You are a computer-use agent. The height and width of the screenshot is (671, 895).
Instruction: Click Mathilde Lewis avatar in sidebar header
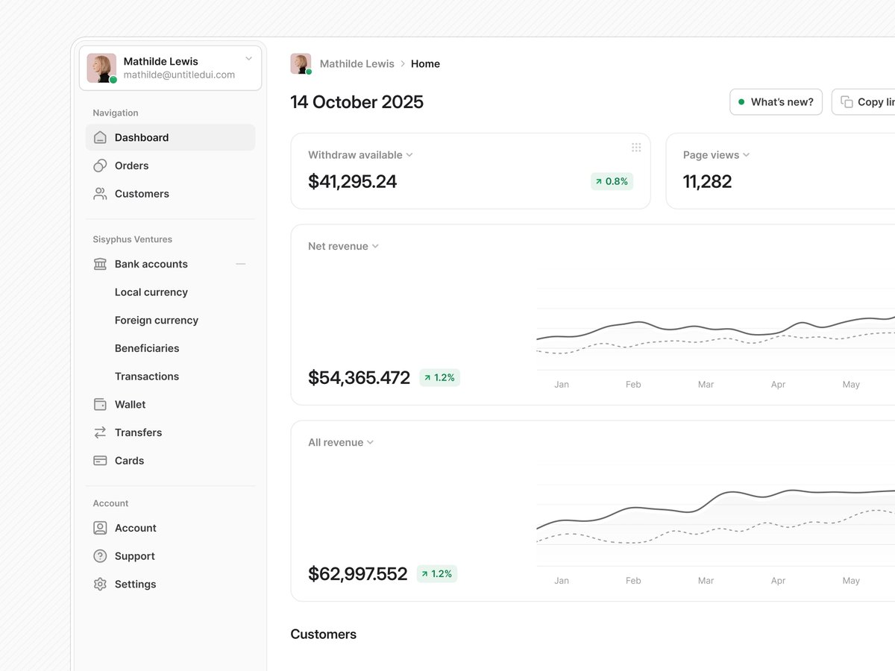click(101, 68)
